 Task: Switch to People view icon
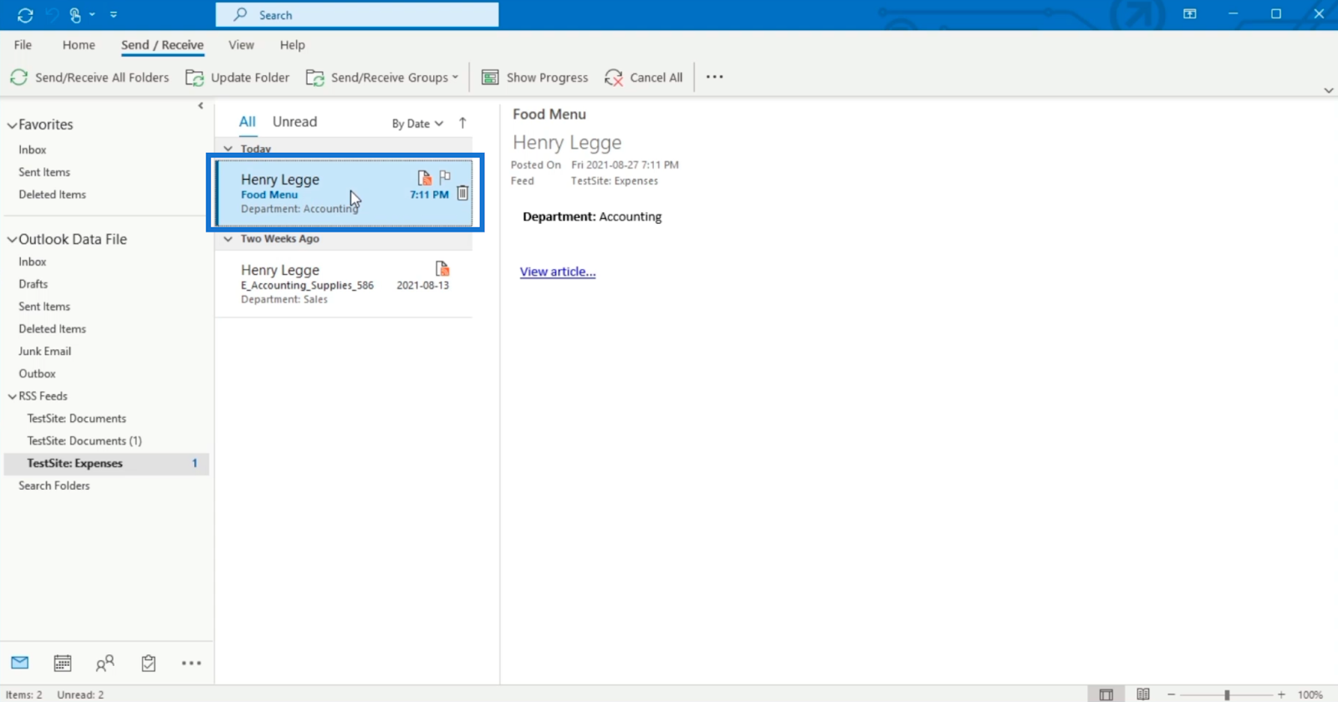click(105, 663)
